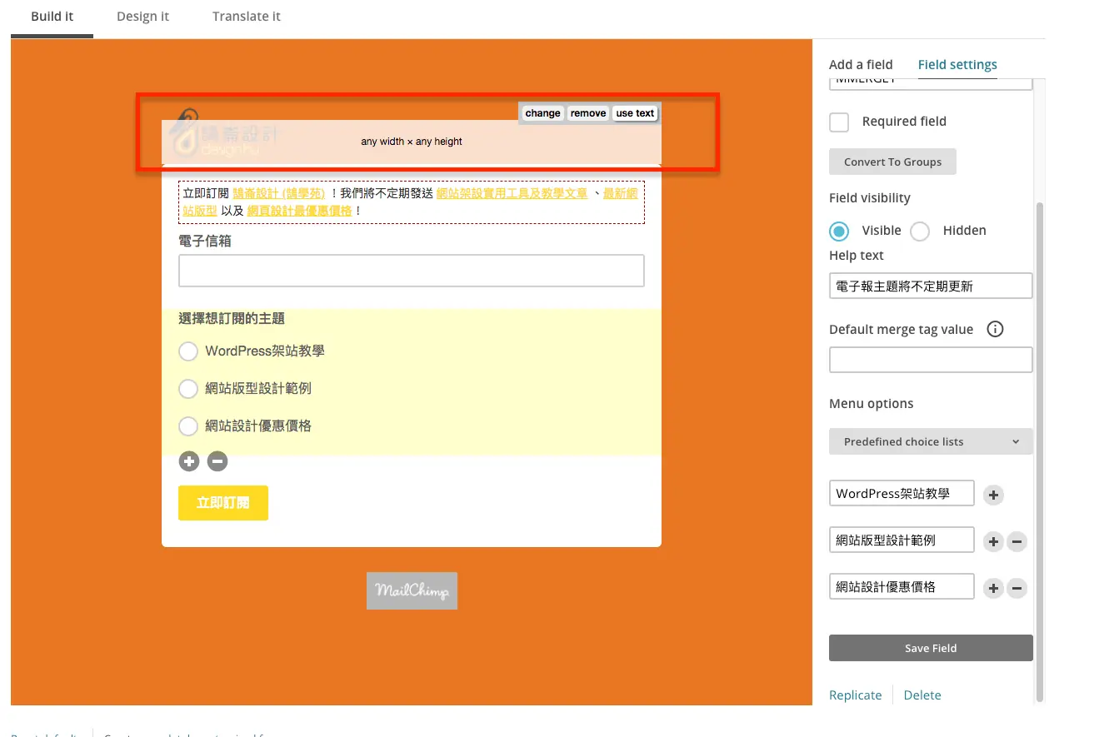Select the Field settings panel tab

(x=957, y=64)
